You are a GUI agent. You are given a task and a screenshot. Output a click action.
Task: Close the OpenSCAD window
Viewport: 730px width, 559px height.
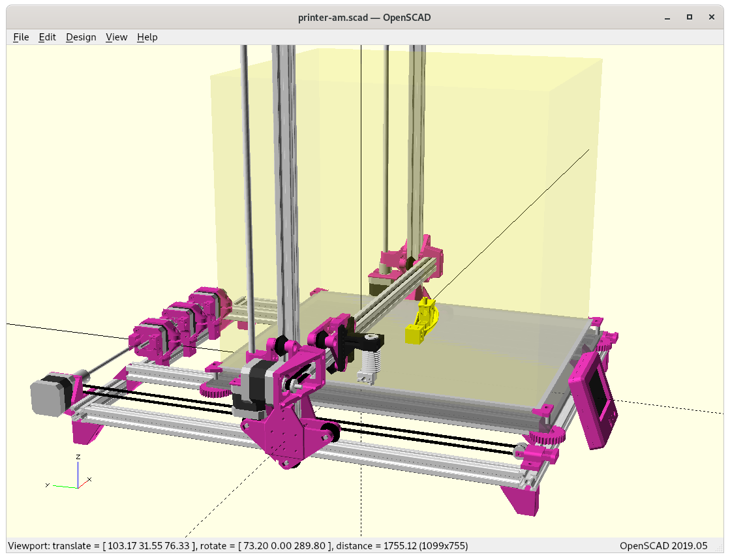[710, 17]
